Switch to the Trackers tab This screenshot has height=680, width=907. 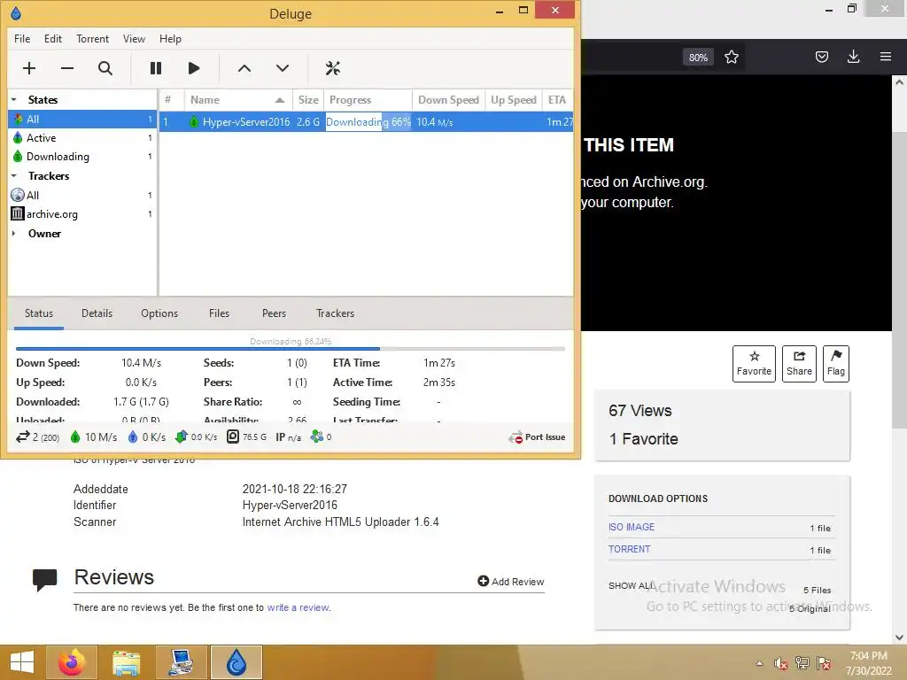tap(335, 313)
